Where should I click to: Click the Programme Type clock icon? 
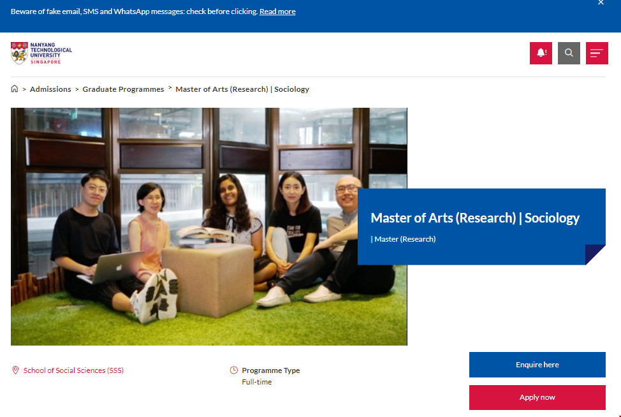click(233, 370)
